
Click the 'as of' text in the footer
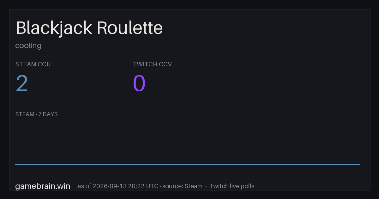point(84,186)
